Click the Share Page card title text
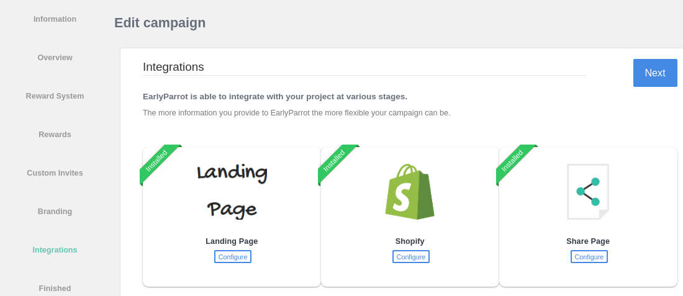 588,241
